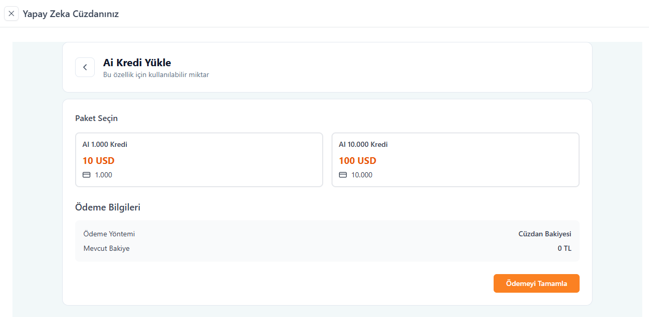649x317 pixels.
Task: Click the Paket Seçin section label
Action: point(96,118)
